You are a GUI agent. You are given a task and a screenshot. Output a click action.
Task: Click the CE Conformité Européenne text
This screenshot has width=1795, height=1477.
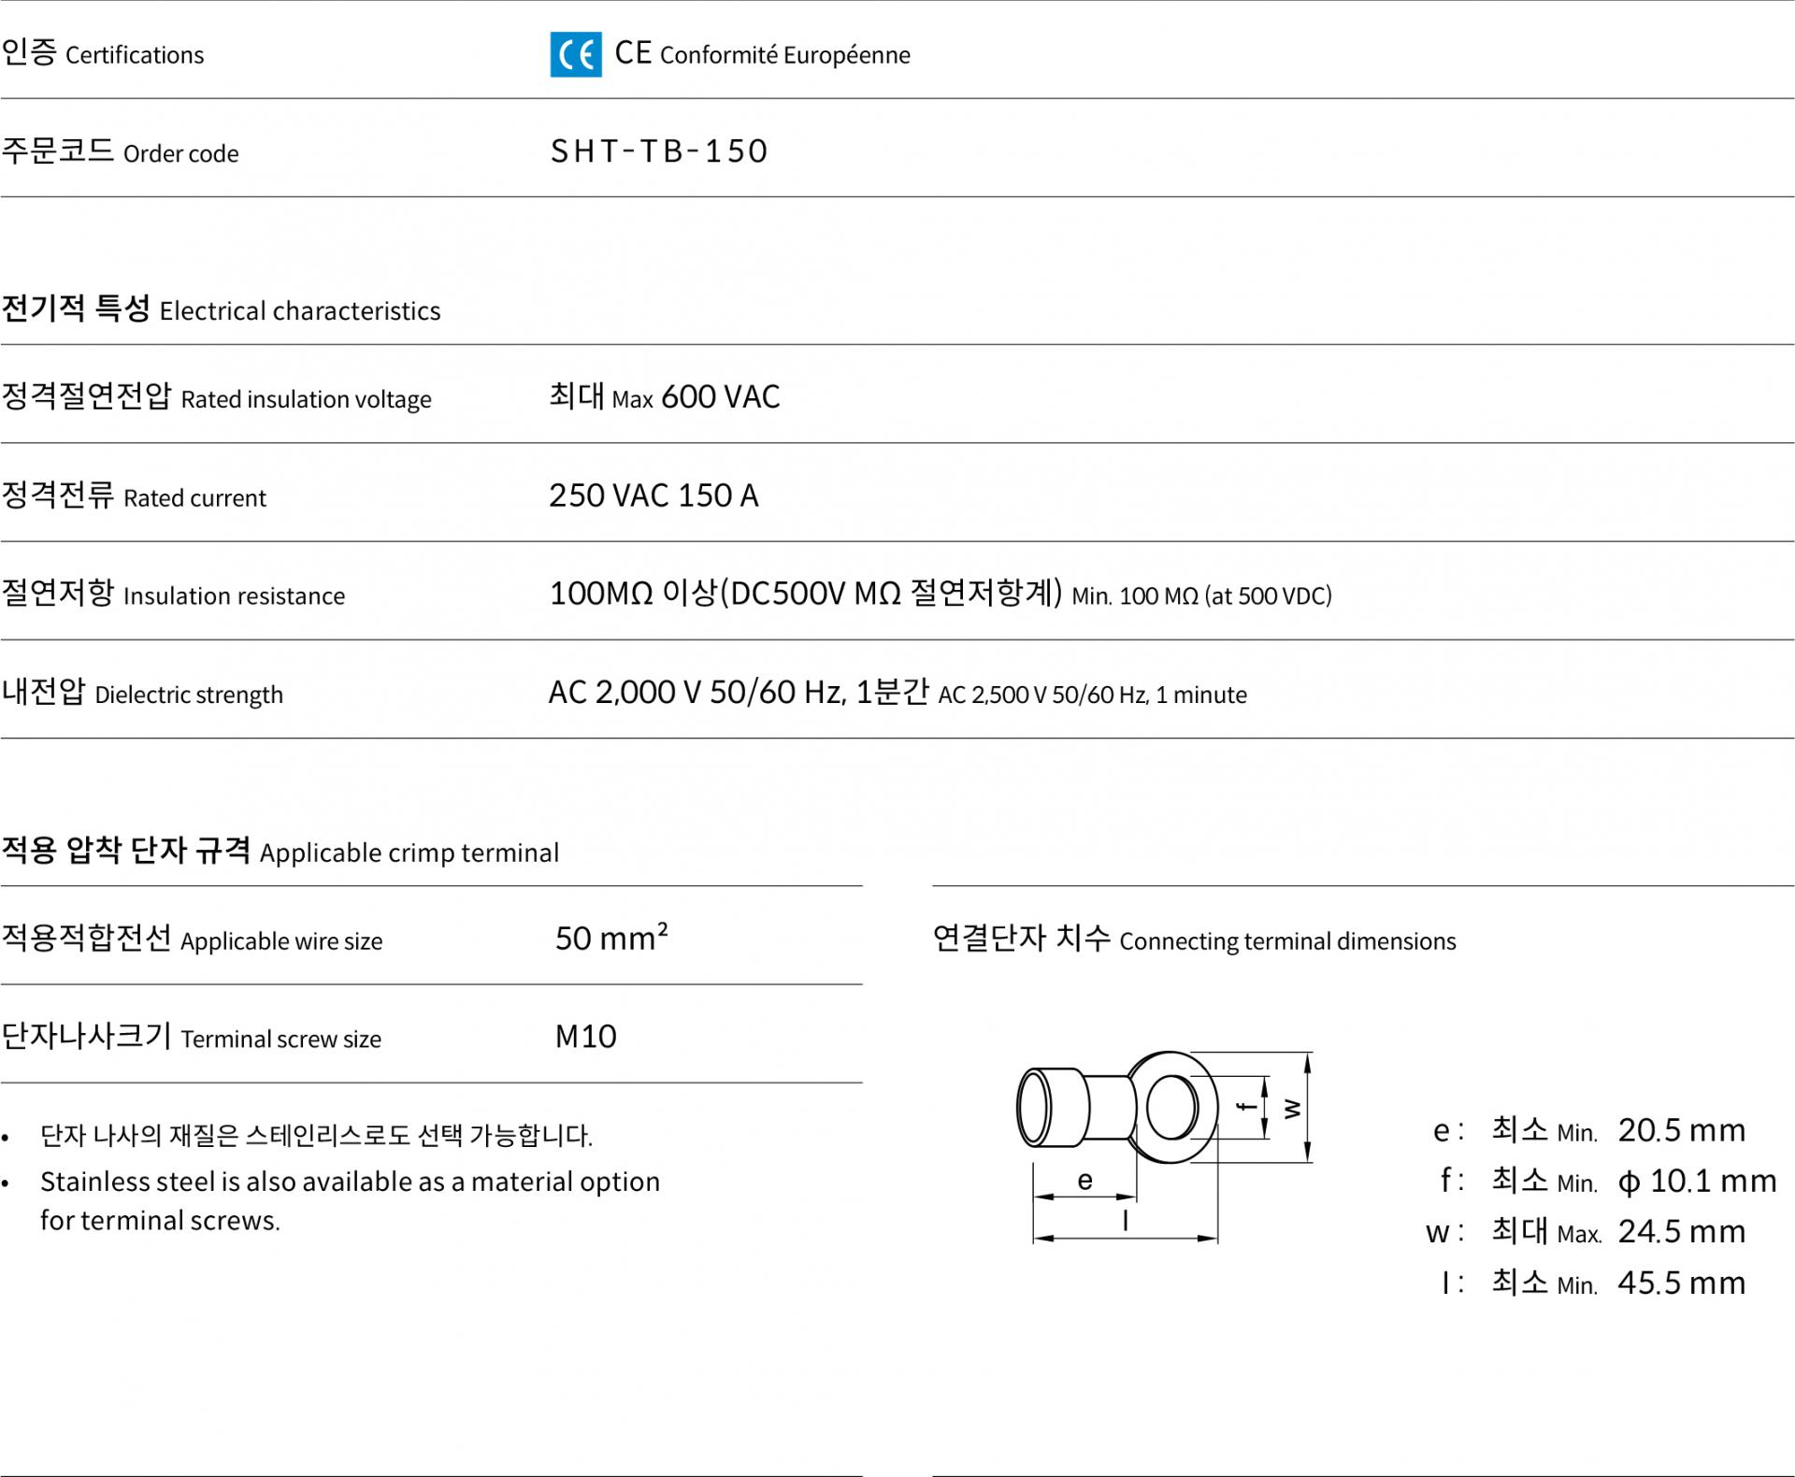coord(762,54)
